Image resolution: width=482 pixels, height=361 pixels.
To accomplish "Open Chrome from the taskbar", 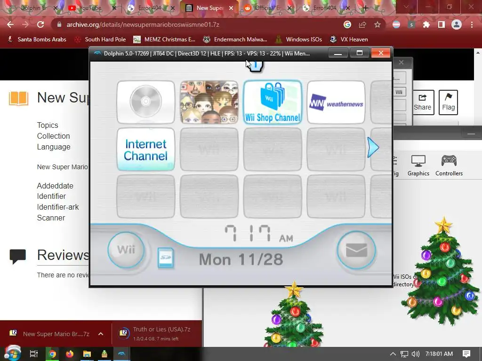I will coord(52,354).
